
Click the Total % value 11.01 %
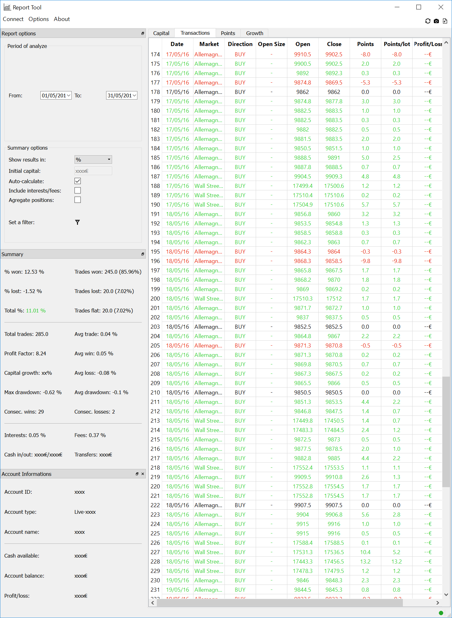[36, 311]
